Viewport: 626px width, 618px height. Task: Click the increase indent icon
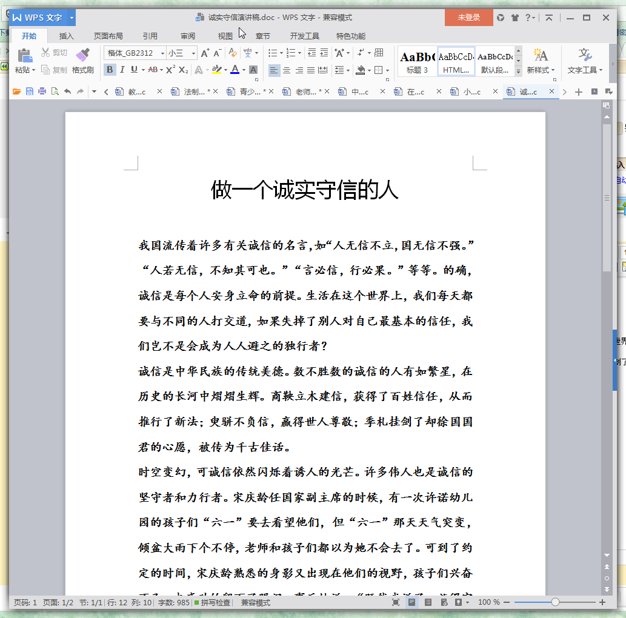[324, 53]
